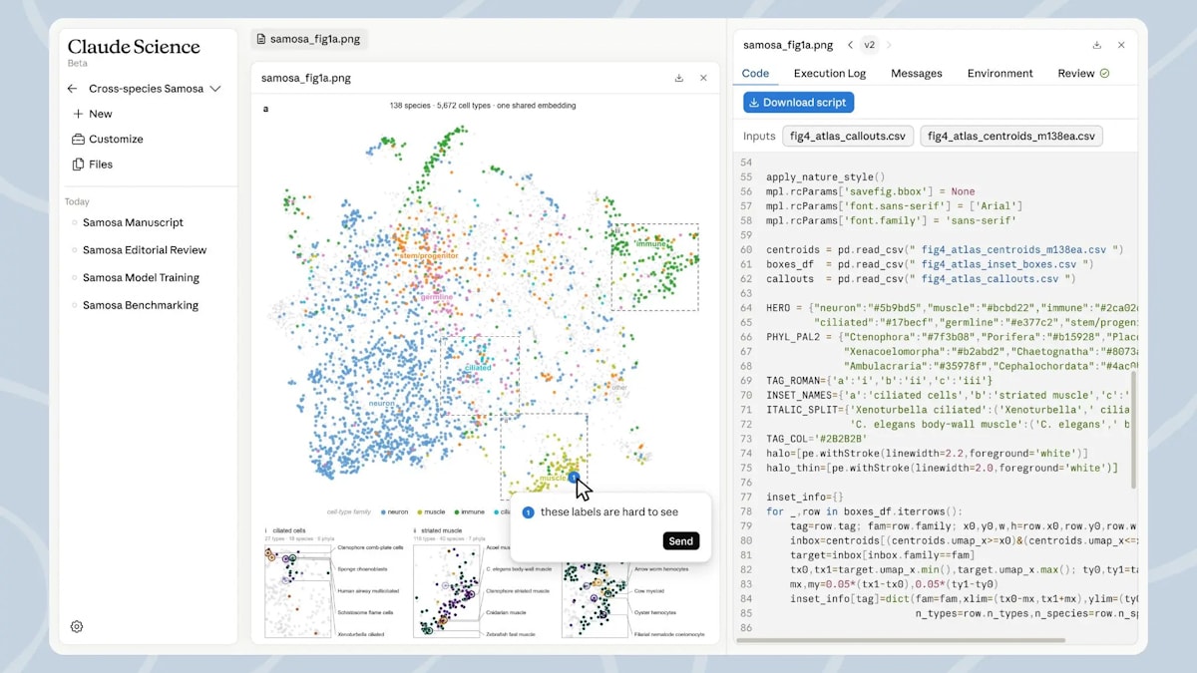Download the figure from the image viewer header
Viewport: 1197px width, 673px height.
pyautogui.click(x=679, y=78)
